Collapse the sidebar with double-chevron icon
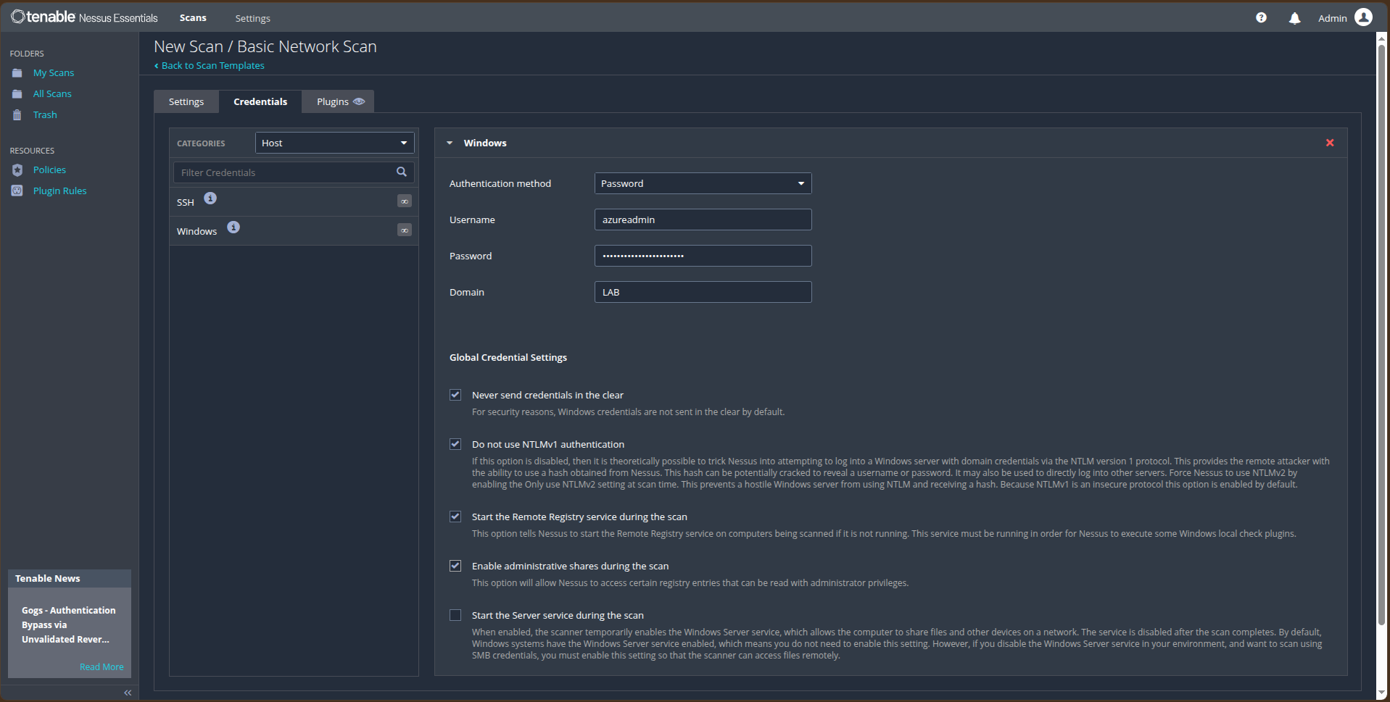The width and height of the screenshot is (1390, 702). (x=128, y=693)
